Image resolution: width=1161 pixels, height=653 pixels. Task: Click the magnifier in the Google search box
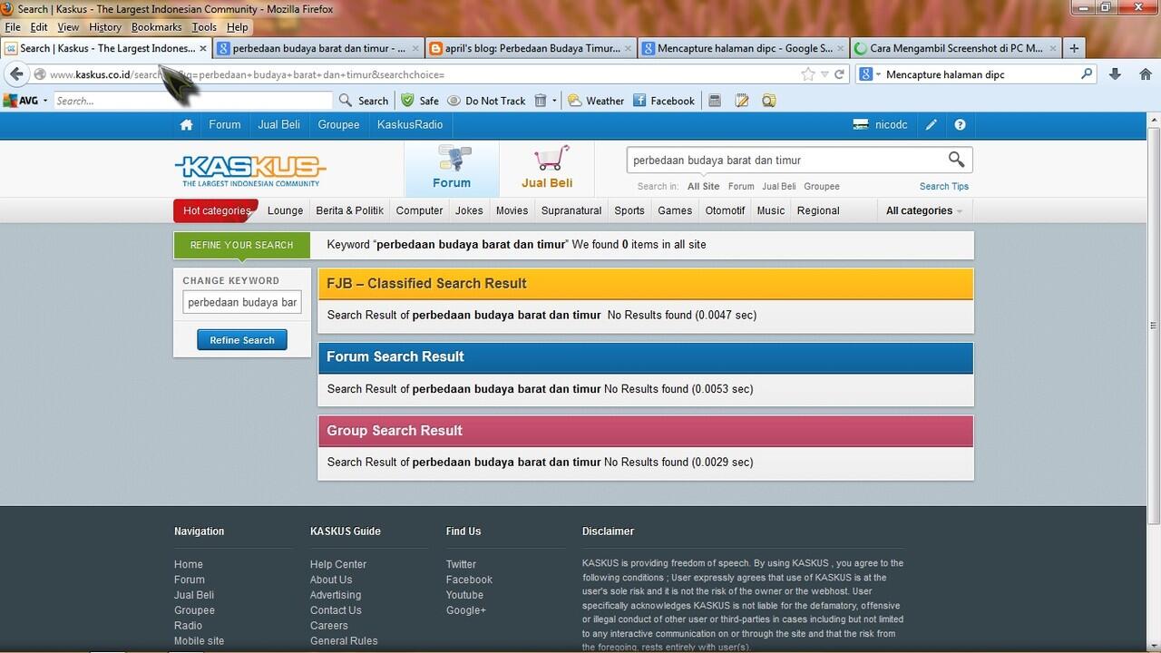(1087, 74)
